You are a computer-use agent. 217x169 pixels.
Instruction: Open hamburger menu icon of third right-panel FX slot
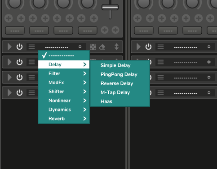coord(160,78)
